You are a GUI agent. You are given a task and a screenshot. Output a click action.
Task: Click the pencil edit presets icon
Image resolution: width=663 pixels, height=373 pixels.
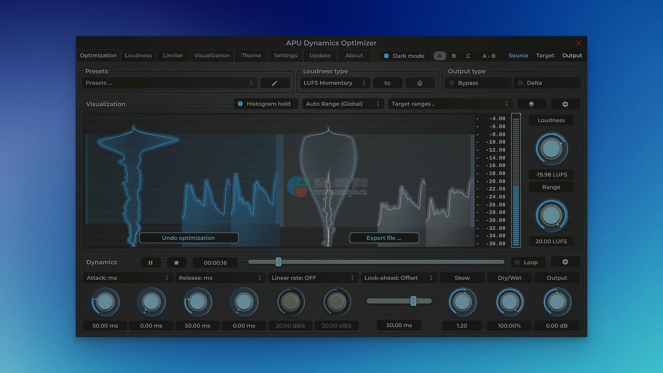275,83
